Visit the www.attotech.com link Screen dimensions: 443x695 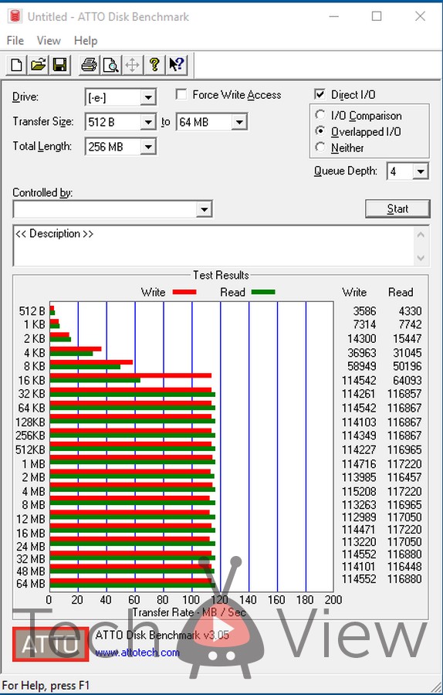[137, 653]
